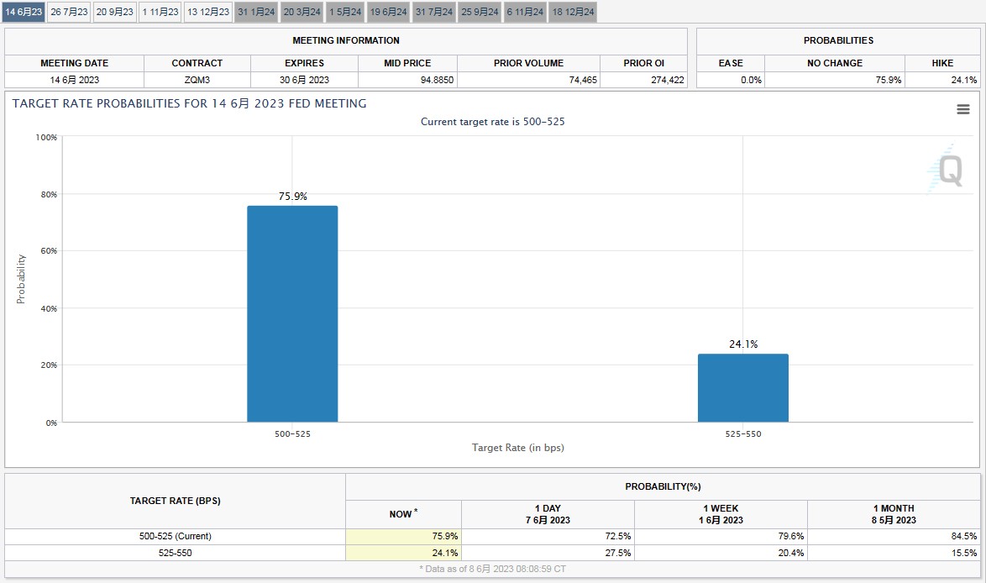Click the QuikStrike Q logo watermark
This screenshot has width=986, height=583.
[x=948, y=169]
